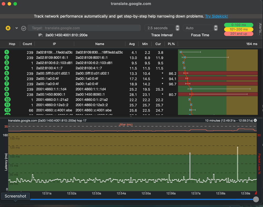Open the Alerts sidebar tab
Screen dimensions: 263x207
[x=261, y=29]
